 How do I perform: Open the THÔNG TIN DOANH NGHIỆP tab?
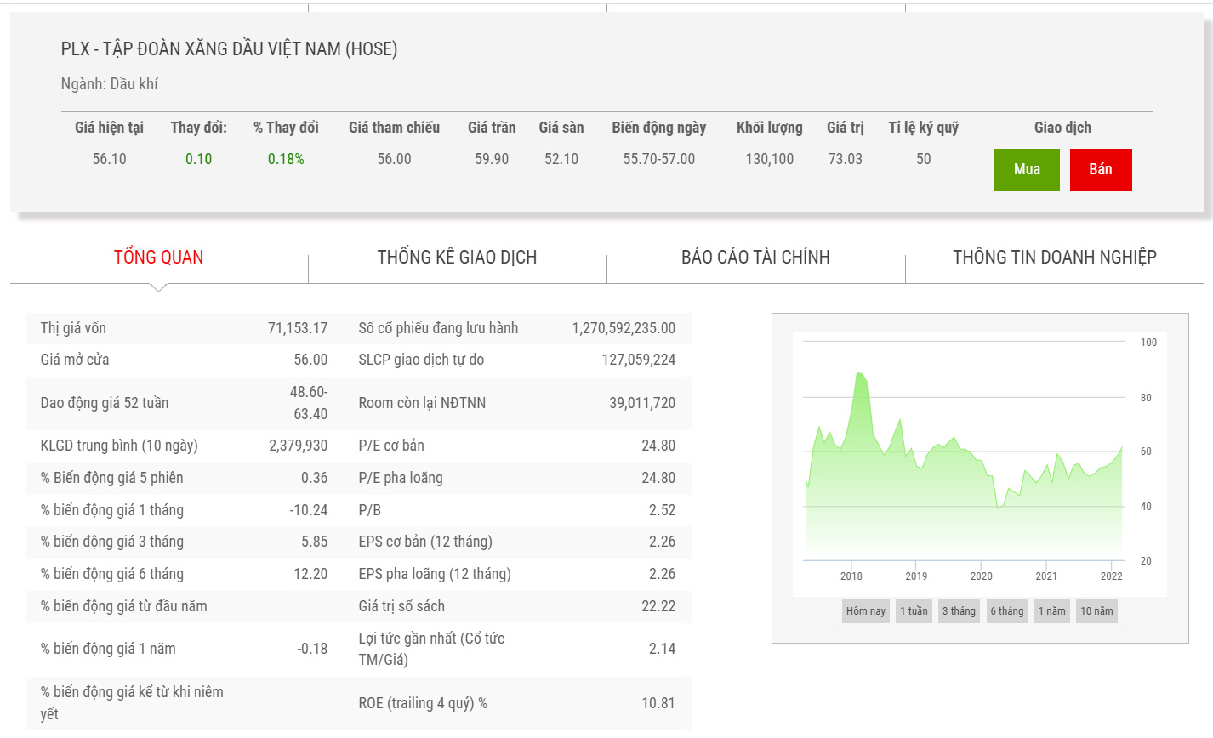click(1054, 257)
